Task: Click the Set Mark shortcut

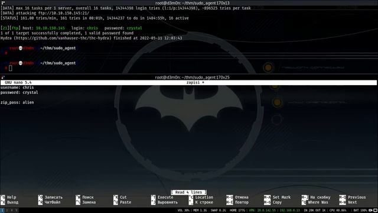Action: (x=277, y=197)
